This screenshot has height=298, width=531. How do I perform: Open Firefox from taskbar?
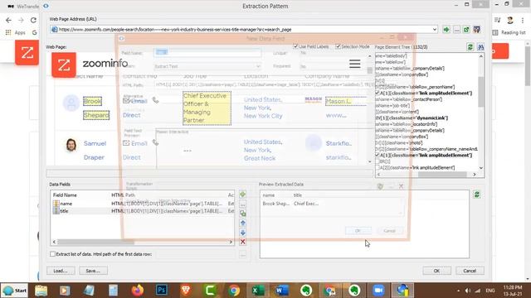tap(138, 291)
